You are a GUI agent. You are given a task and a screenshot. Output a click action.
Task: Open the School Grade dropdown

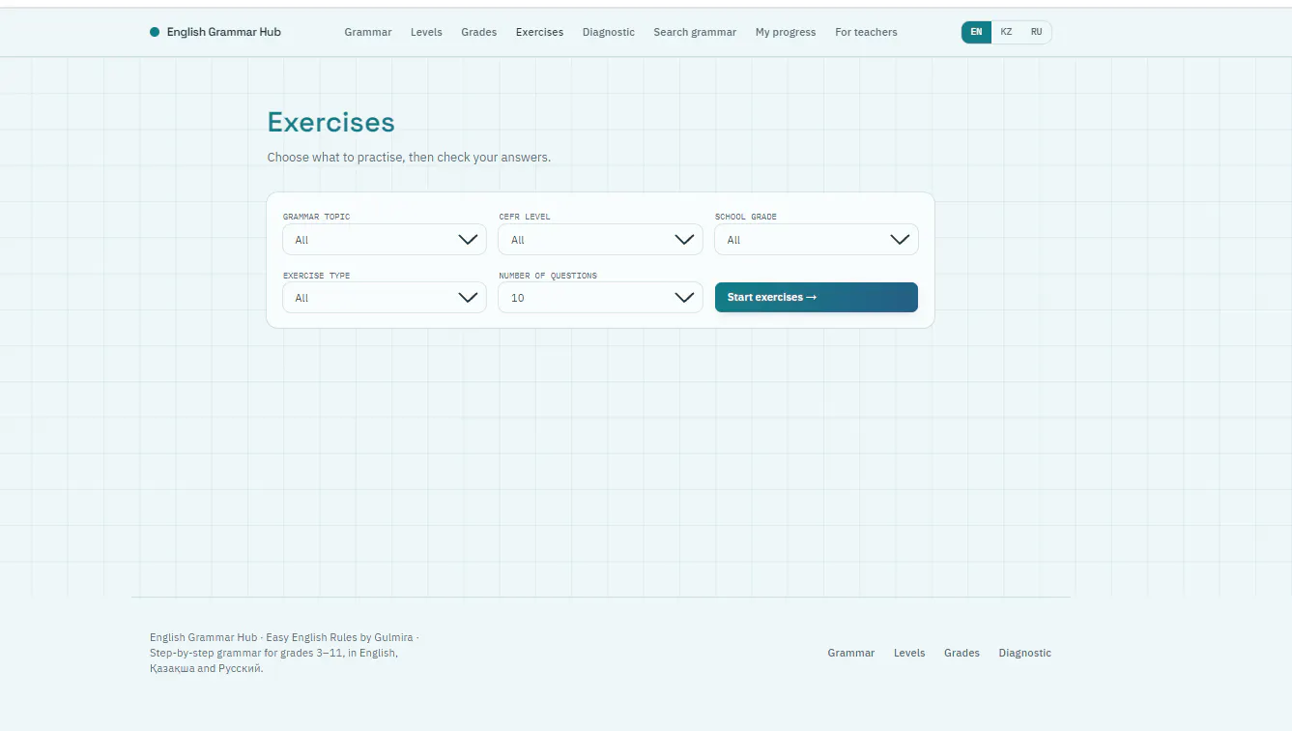click(x=817, y=240)
